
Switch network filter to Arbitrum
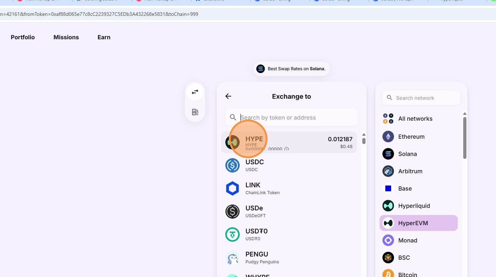[x=410, y=171]
